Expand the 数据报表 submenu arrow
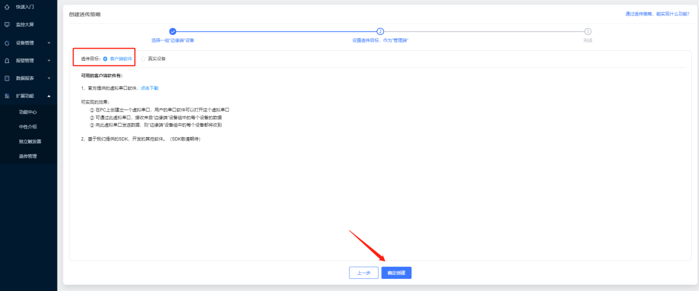This screenshot has height=291, width=699. tap(49, 79)
